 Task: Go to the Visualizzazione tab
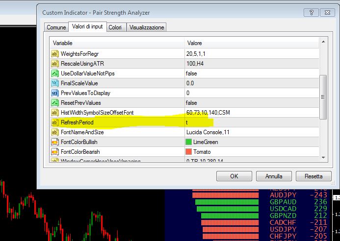tap(147, 27)
